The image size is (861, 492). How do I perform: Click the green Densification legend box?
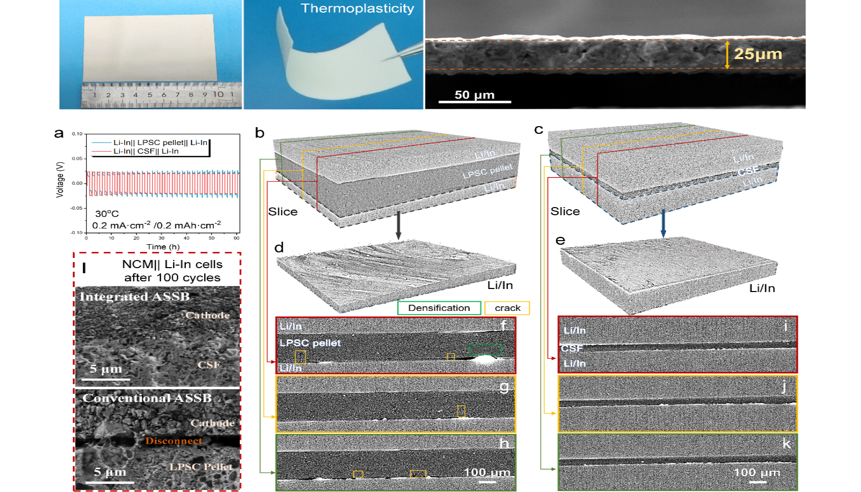pos(439,308)
